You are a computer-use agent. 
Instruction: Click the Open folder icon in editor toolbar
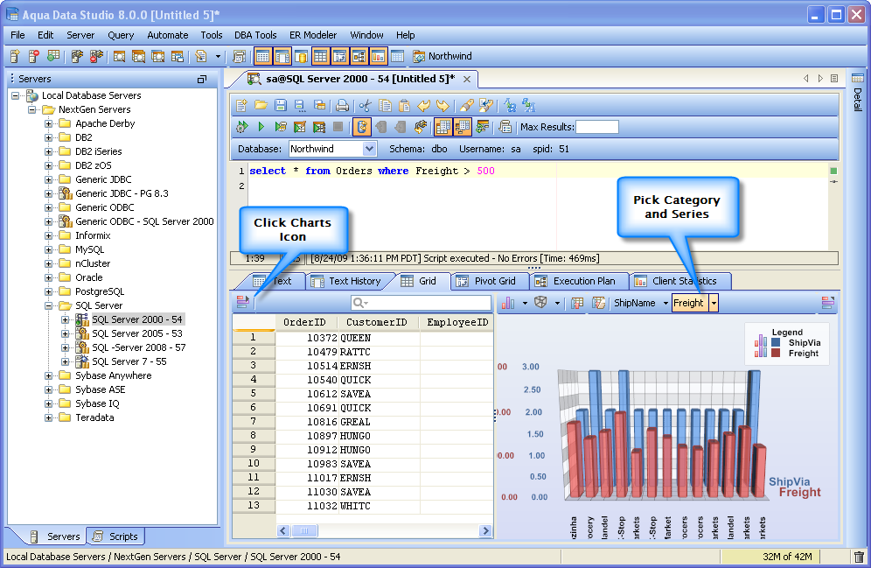pos(261,106)
